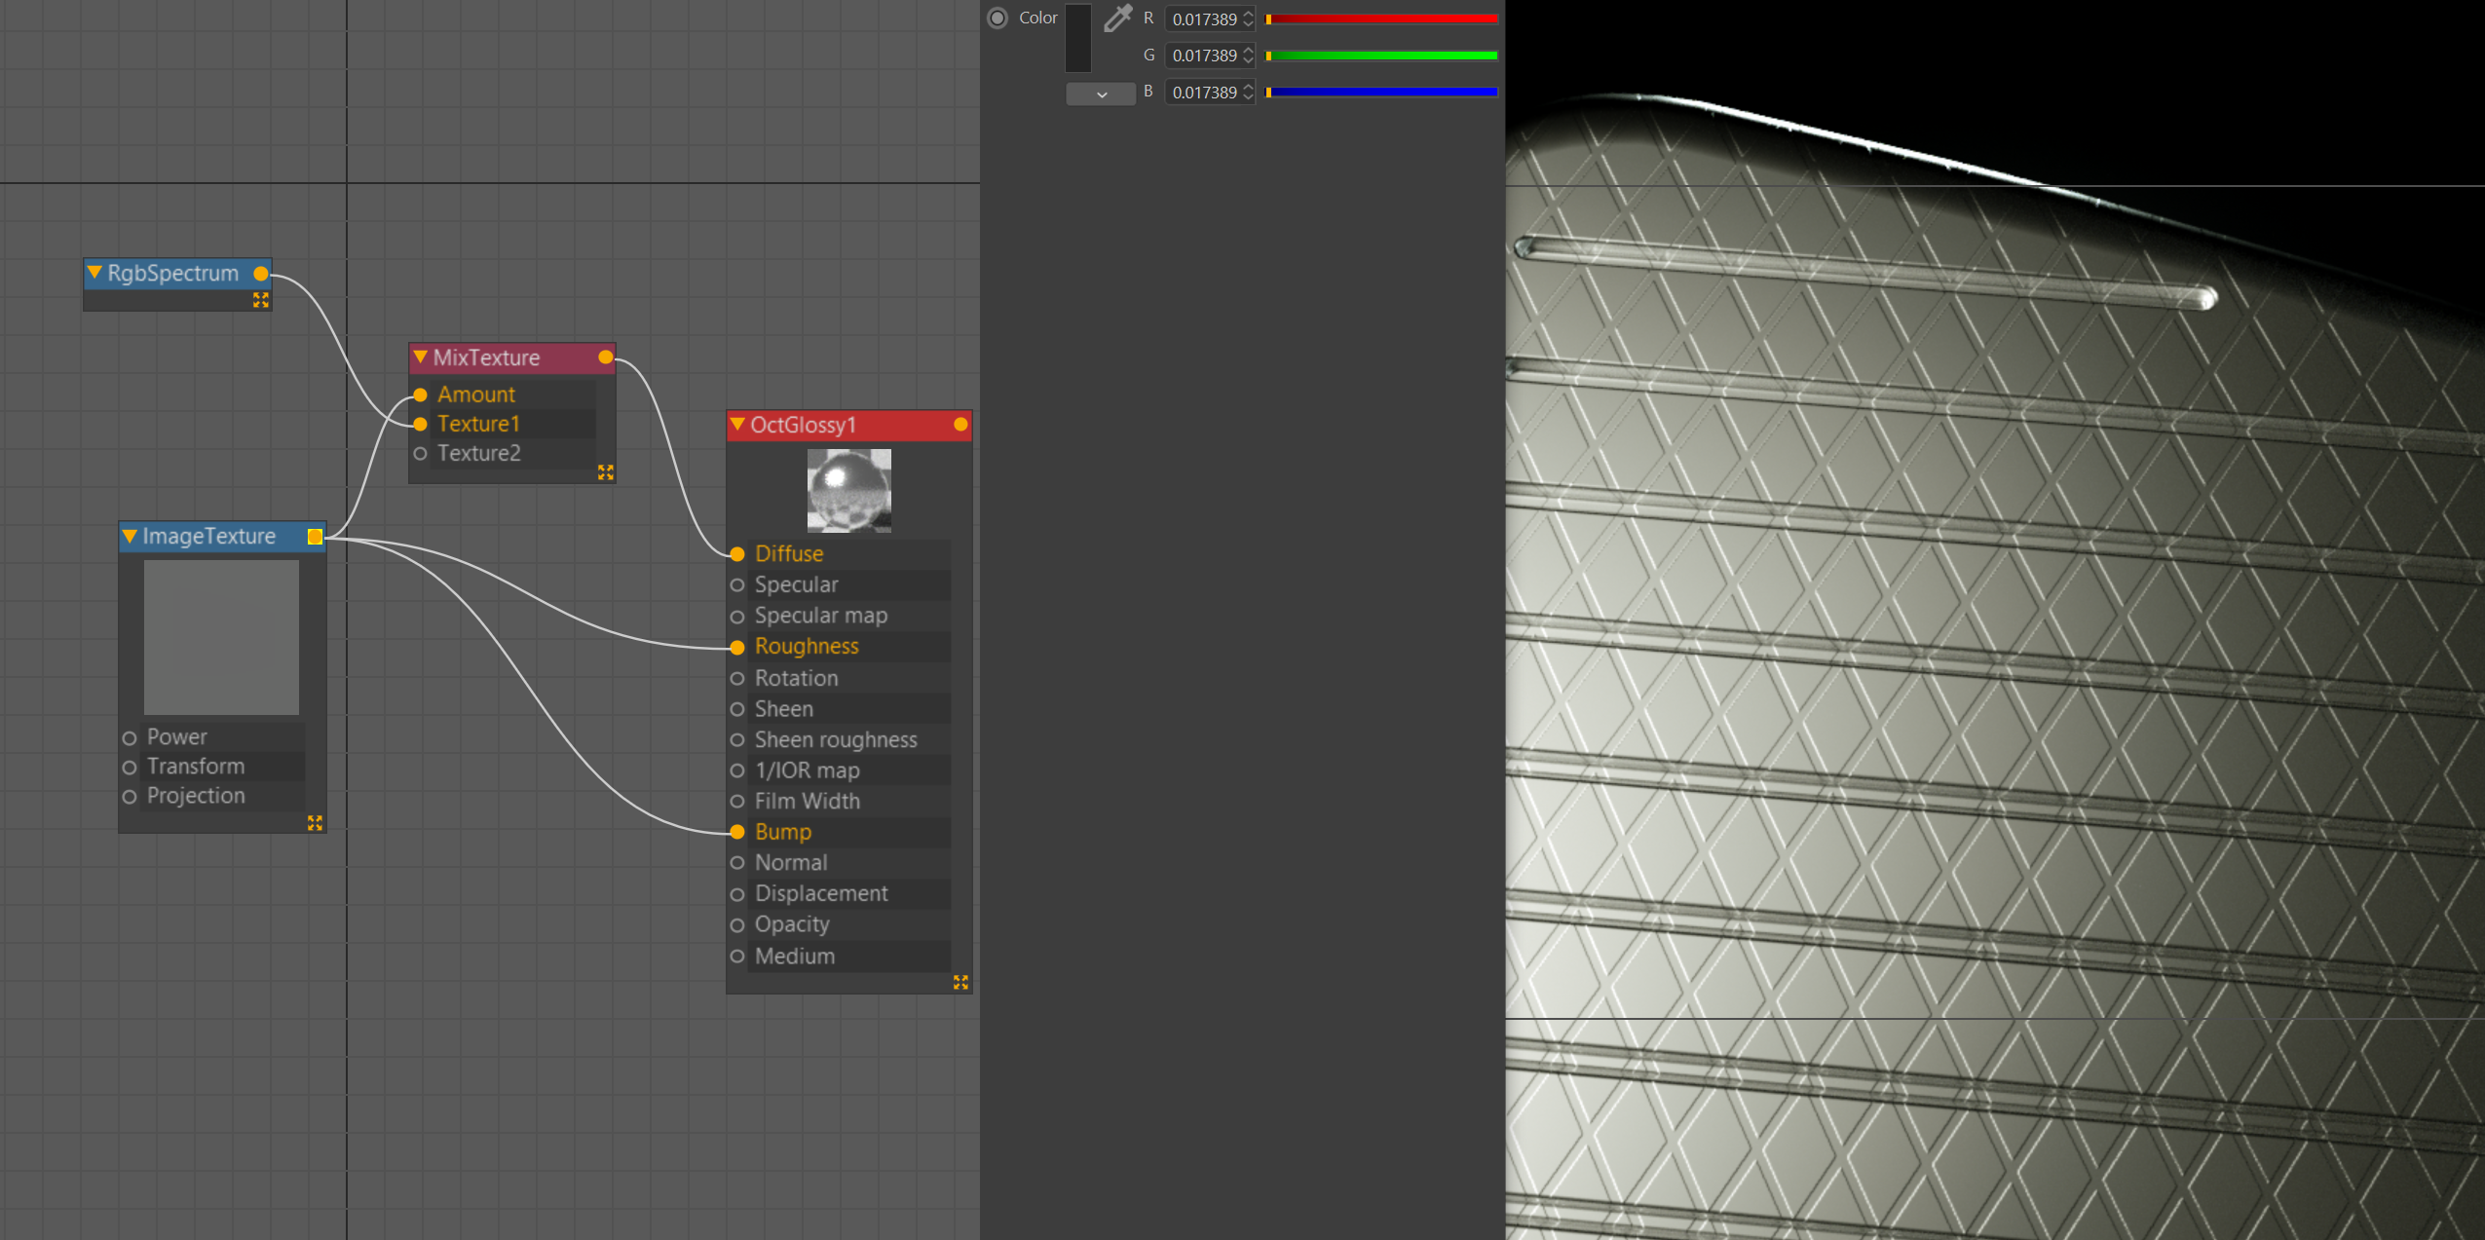Select the Displacement channel row

point(821,894)
